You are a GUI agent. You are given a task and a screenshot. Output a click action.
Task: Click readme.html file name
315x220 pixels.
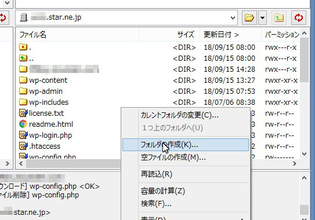point(51,124)
